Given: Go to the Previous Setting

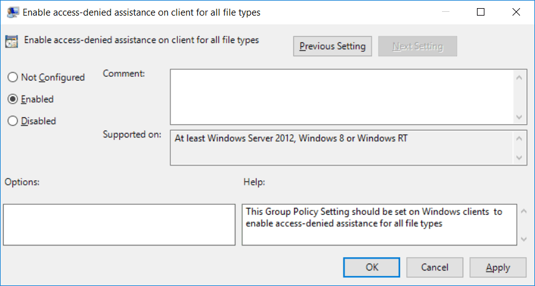Looking at the screenshot, I should (332, 46).
